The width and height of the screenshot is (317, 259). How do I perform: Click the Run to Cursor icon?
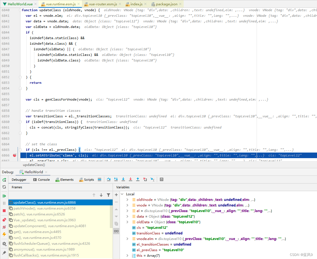tap(152, 180)
